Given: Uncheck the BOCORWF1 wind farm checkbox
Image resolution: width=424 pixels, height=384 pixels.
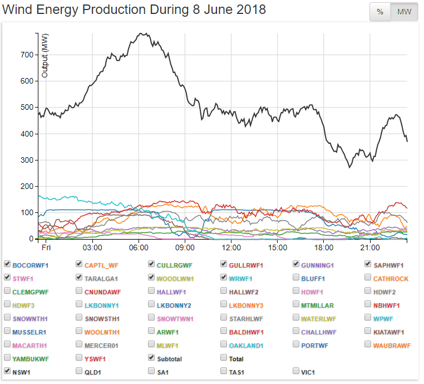Looking at the screenshot, I should tap(7, 264).
